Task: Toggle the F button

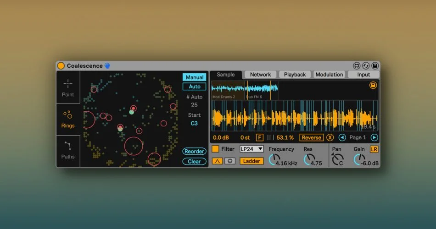Action: click(259, 137)
